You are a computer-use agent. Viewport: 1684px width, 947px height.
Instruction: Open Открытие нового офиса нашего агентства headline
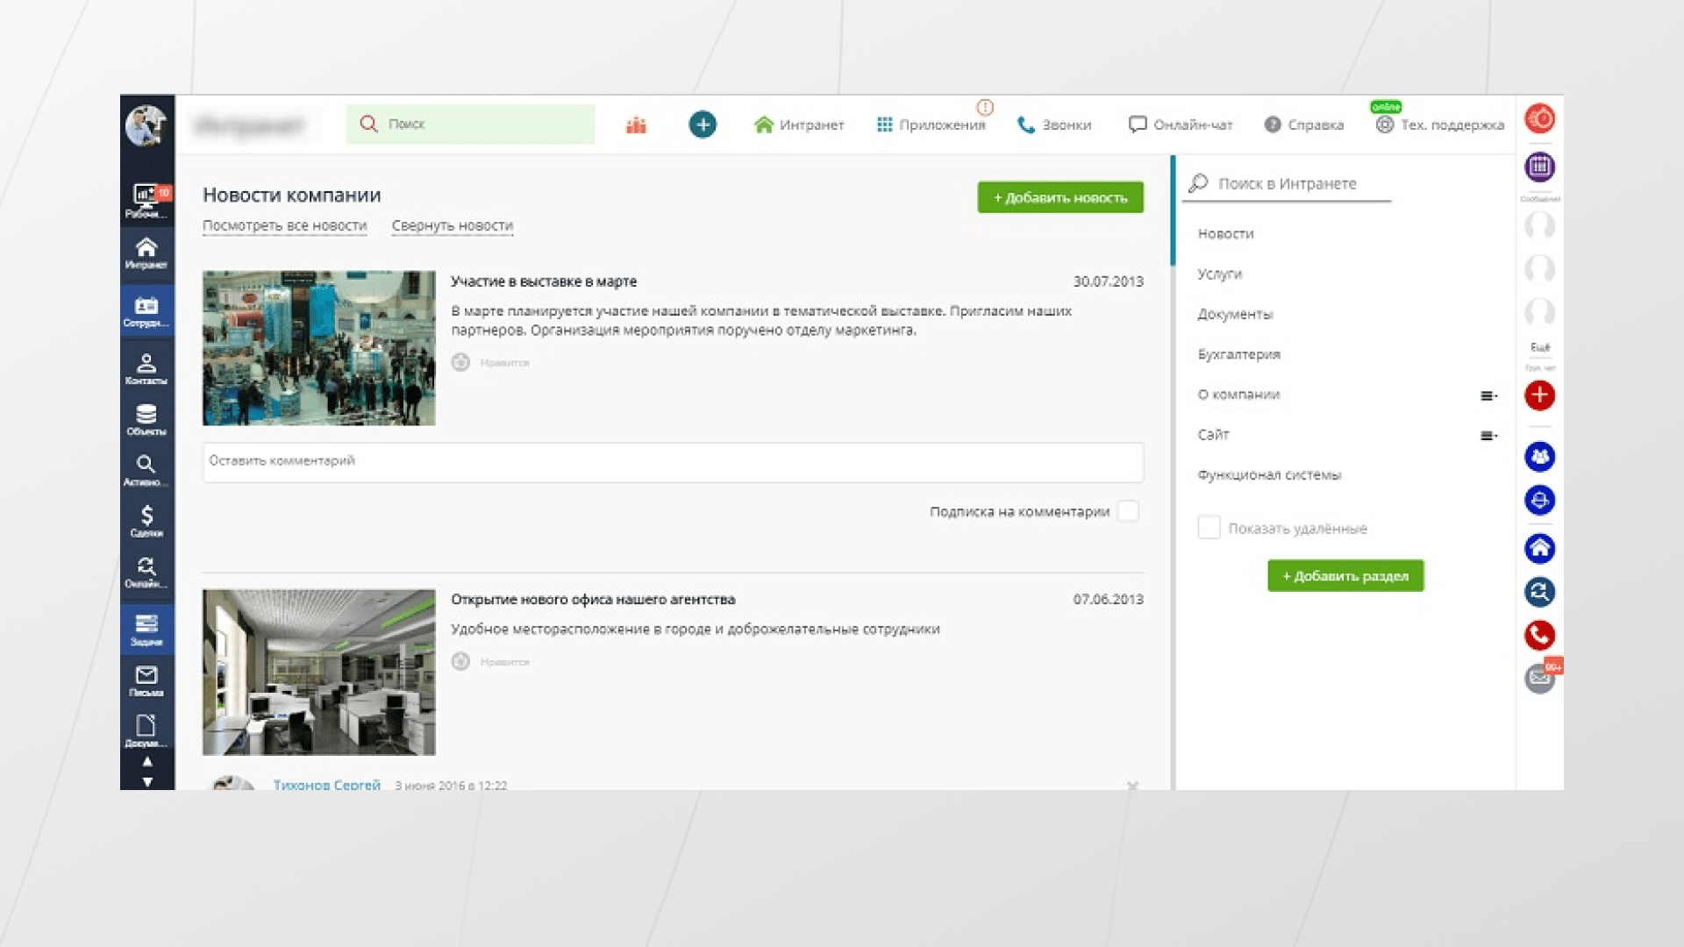[593, 600]
